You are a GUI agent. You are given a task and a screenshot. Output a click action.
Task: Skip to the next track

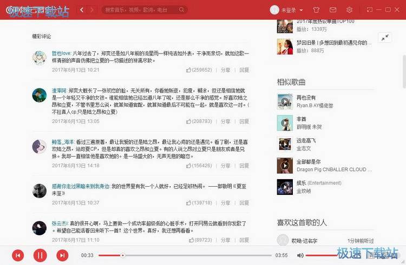click(62, 255)
